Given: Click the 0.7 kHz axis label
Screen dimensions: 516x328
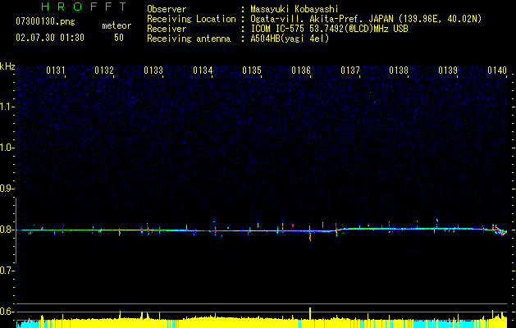Looking at the screenshot, I should tap(7, 271).
